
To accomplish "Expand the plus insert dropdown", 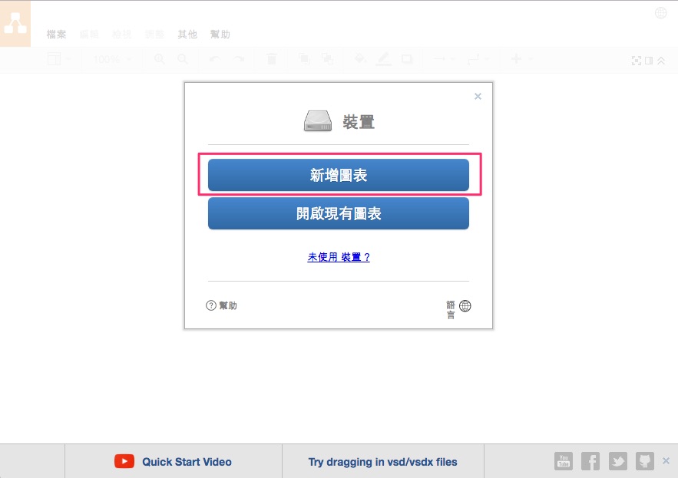I will tap(521, 59).
